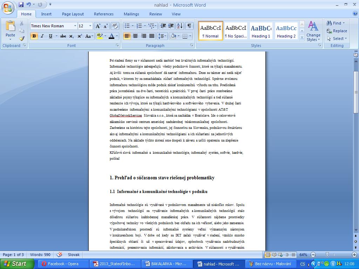The width and height of the screenshot is (359, 269).
Task: Click the zoom slider handle
Action: tap(327, 255)
